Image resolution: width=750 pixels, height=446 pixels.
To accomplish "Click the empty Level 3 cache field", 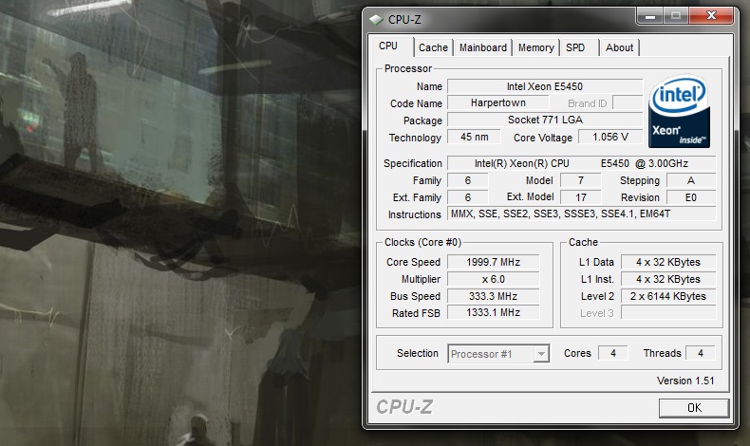I will pyautogui.click(x=668, y=313).
